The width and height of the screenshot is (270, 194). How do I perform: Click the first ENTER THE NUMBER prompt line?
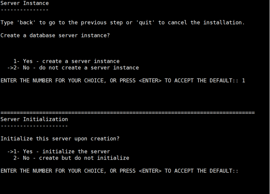coord(123,80)
